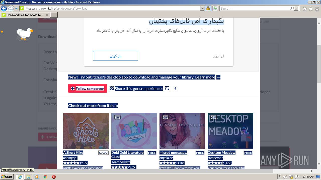Image resolution: width=321 pixels, height=180 pixels.
Task: Go back with the browser back arrow
Action: pyautogui.click(x=4, y=8)
